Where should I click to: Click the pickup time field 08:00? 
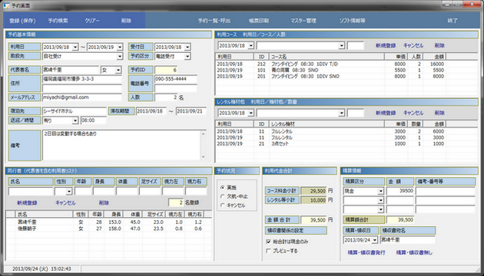pyautogui.click(x=93, y=120)
